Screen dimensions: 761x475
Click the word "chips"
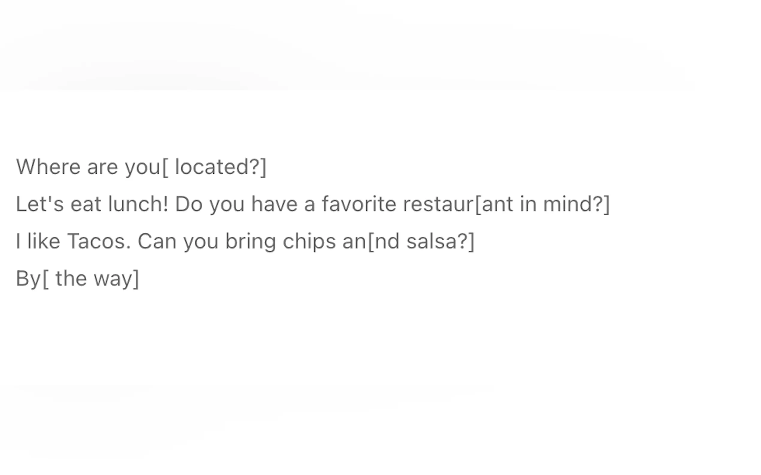(x=309, y=242)
